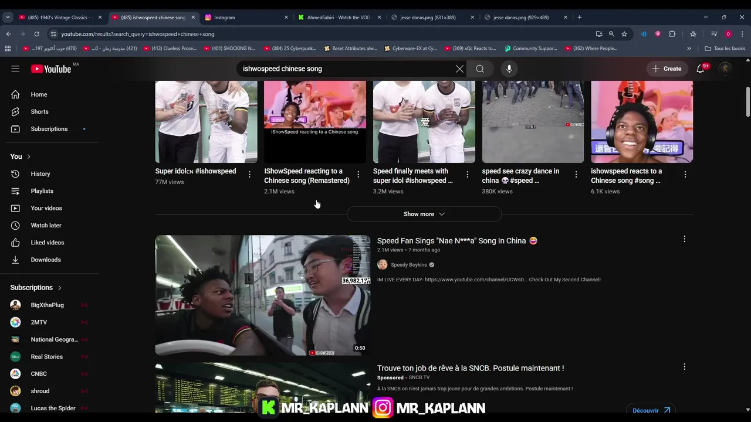Open the Speedy Boykins channel link
This screenshot has height=422, width=751.
(409, 265)
